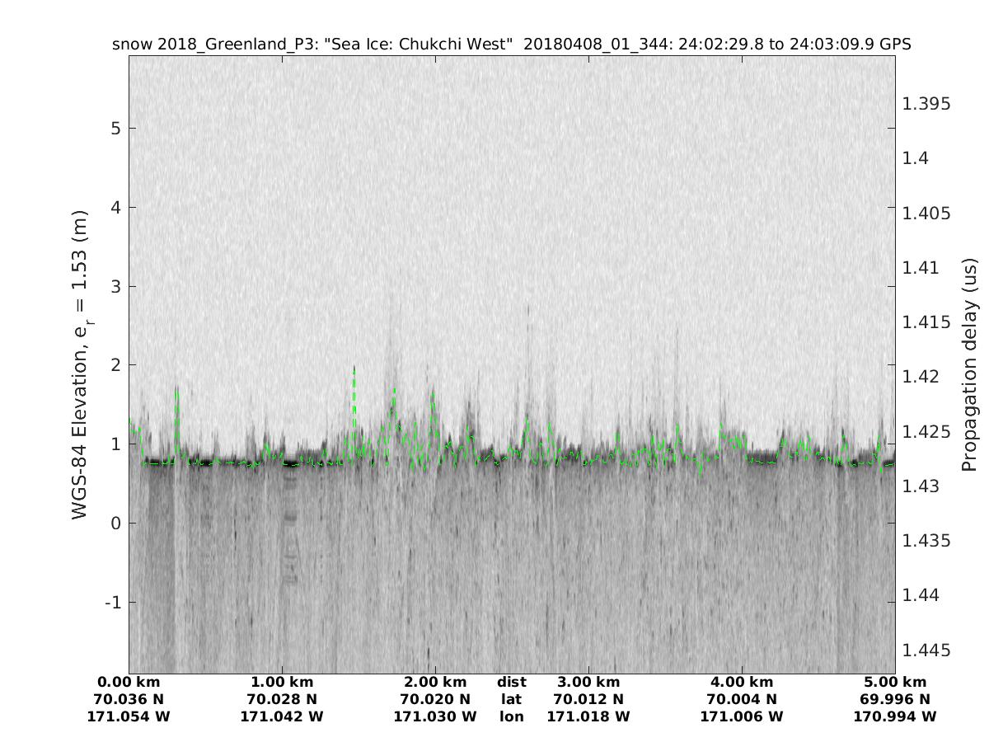Screen dimensions: 989x742
Task: Click the 0.00 km distance tick label
Action: [x=129, y=683]
